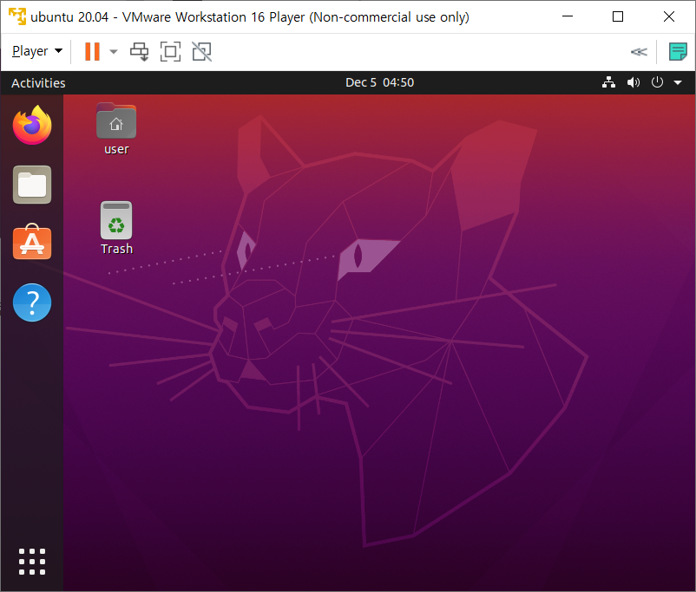The image size is (696, 592).
Task: Minimize the VMware Player window
Action: (568, 16)
